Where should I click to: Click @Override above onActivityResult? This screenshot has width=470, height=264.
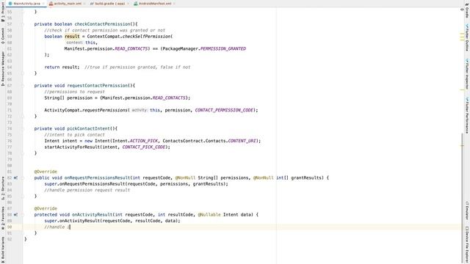tap(46, 208)
